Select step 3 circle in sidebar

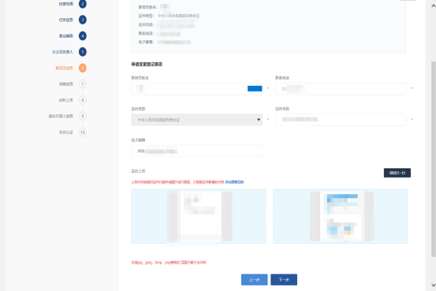point(83,20)
